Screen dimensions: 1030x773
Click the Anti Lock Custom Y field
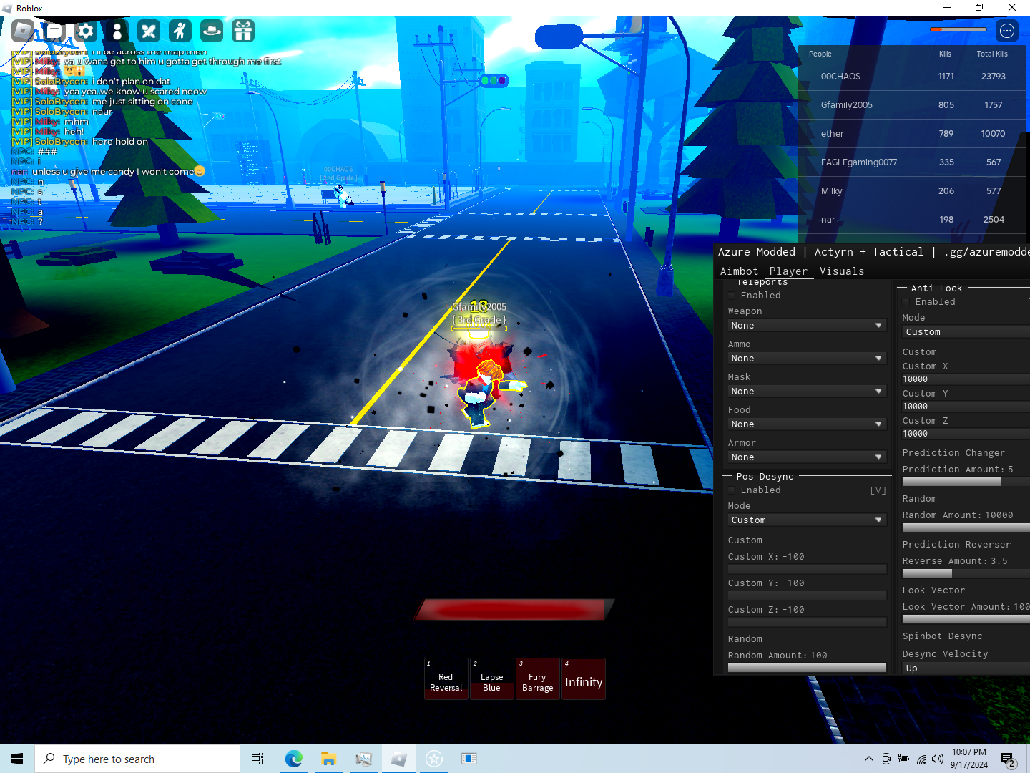coord(966,407)
